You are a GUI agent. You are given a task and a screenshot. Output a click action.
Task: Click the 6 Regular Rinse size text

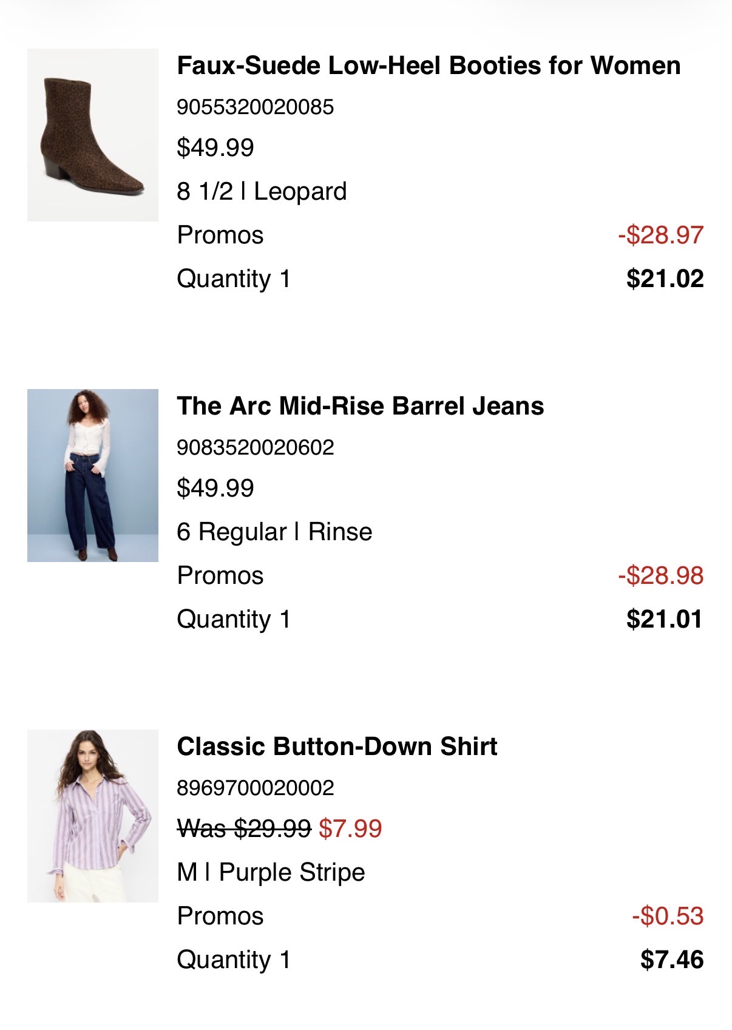coord(274,532)
